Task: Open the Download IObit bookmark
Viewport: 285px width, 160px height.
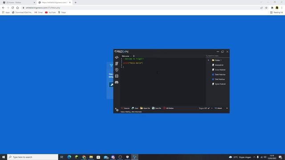Action: point(22,12)
